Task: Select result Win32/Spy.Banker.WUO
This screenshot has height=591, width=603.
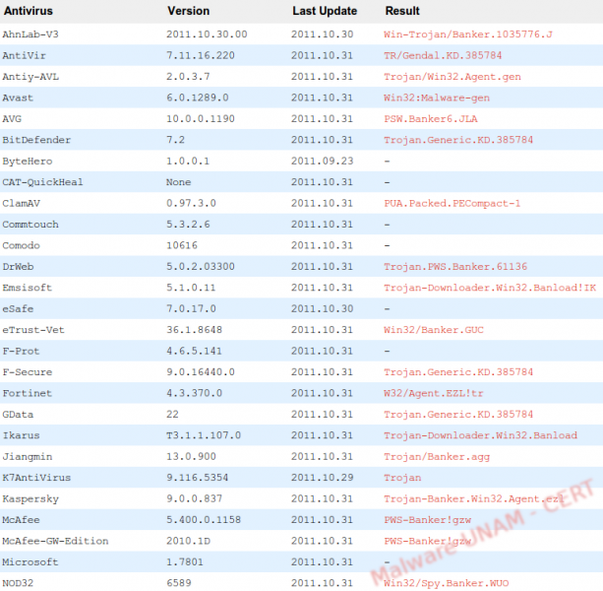Action: (x=446, y=584)
